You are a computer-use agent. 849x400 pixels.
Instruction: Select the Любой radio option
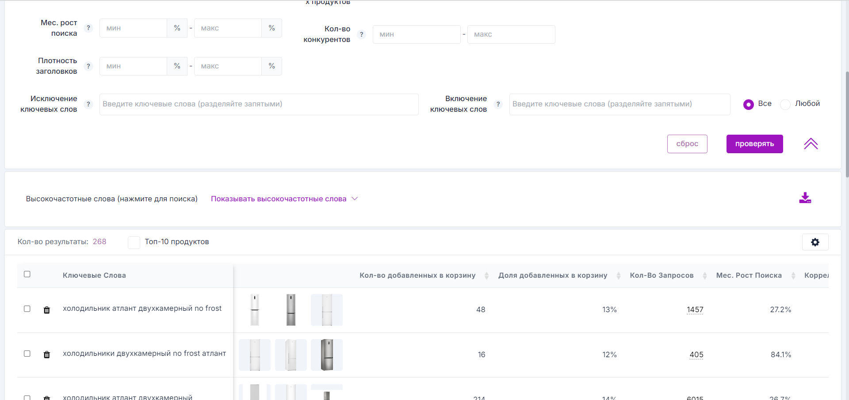(x=785, y=104)
